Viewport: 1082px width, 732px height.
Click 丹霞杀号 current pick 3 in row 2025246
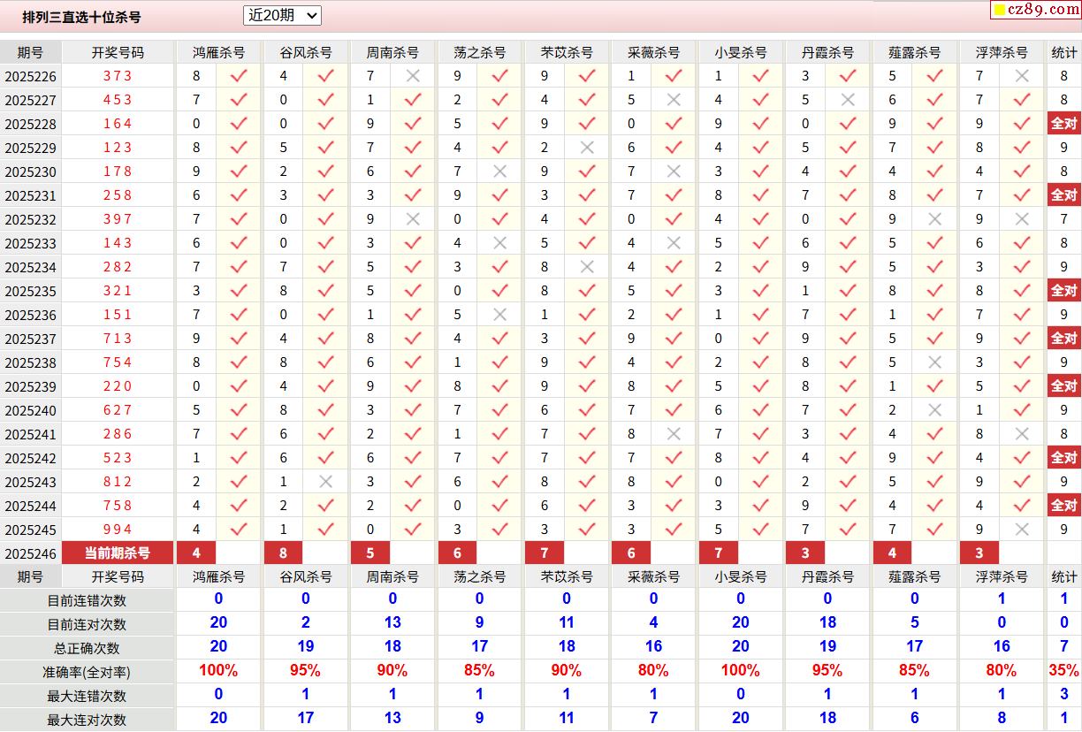[805, 553]
